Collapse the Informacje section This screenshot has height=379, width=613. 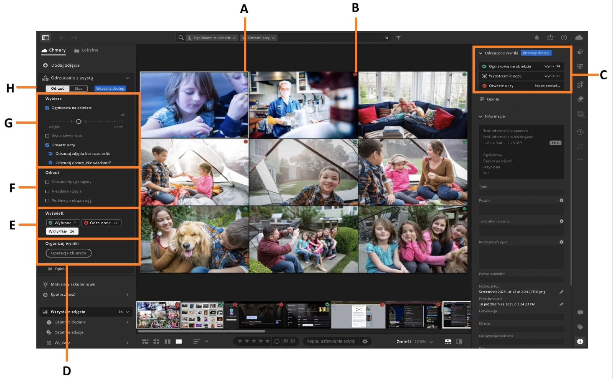[x=481, y=116]
